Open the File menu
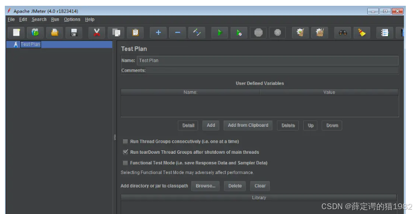The width and height of the screenshot is (414, 214). [11, 19]
